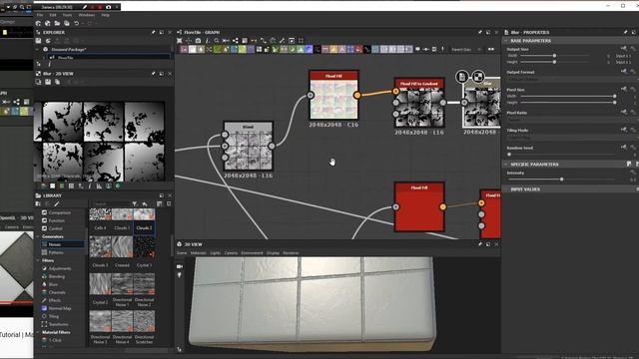Click the document badge above Blur node
639x359 pixels.
pos(462,76)
